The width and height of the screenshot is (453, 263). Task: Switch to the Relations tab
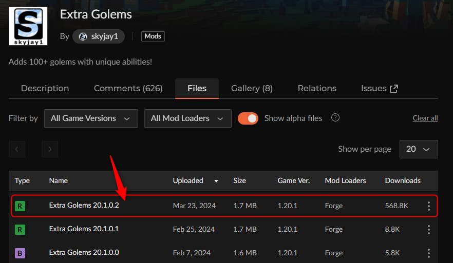click(x=317, y=88)
